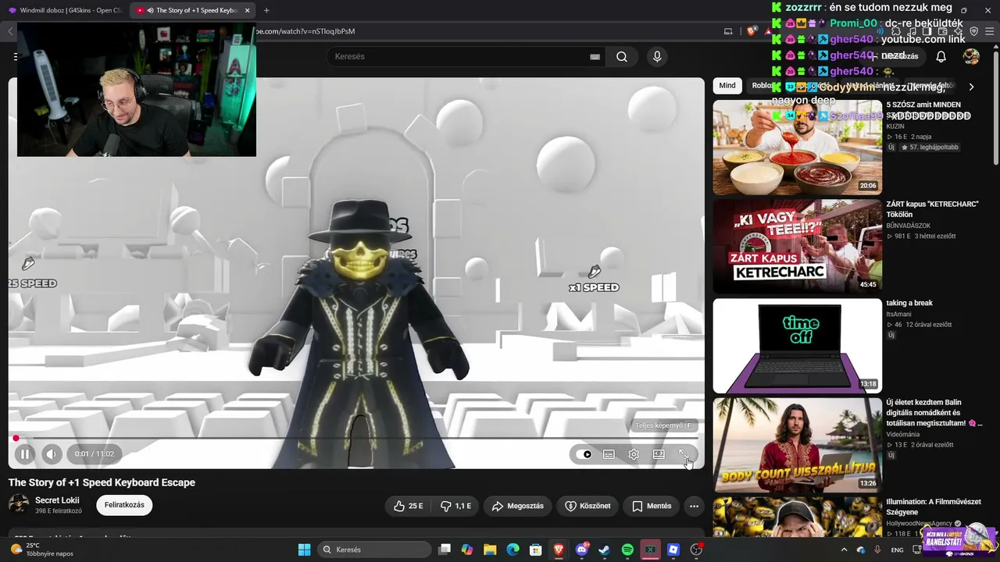Open Steam from the taskbar

[604, 550]
